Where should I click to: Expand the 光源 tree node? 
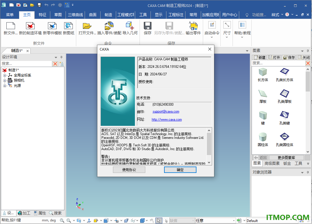[x=5, y=86]
